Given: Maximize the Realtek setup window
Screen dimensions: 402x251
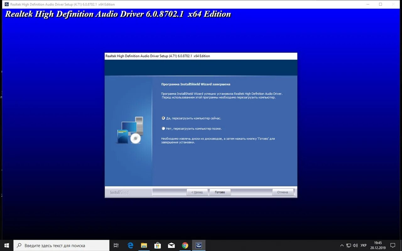Looking at the screenshot, I should 380,4.
